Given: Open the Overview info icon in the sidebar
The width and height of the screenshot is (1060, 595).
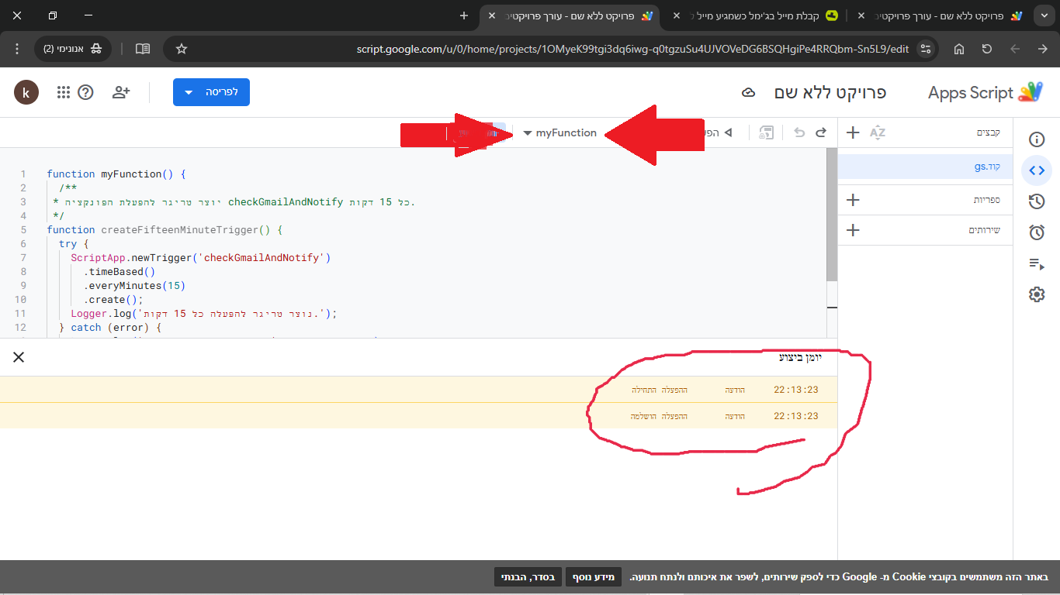Looking at the screenshot, I should click(1037, 139).
